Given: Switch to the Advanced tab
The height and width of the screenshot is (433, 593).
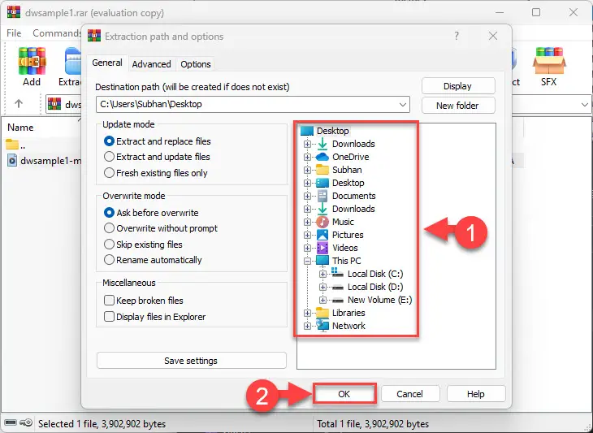Looking at the screenshot, I should click(x=151, y=64).
